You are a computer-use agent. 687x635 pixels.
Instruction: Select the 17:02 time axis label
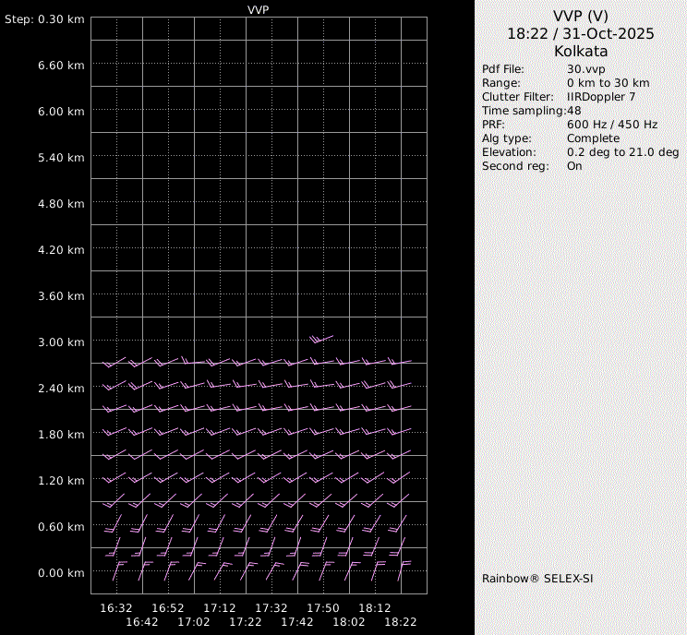194,622
